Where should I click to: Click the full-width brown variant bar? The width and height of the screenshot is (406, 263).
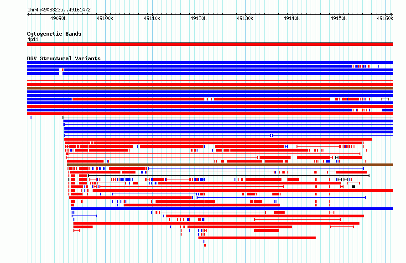point(210,88)
